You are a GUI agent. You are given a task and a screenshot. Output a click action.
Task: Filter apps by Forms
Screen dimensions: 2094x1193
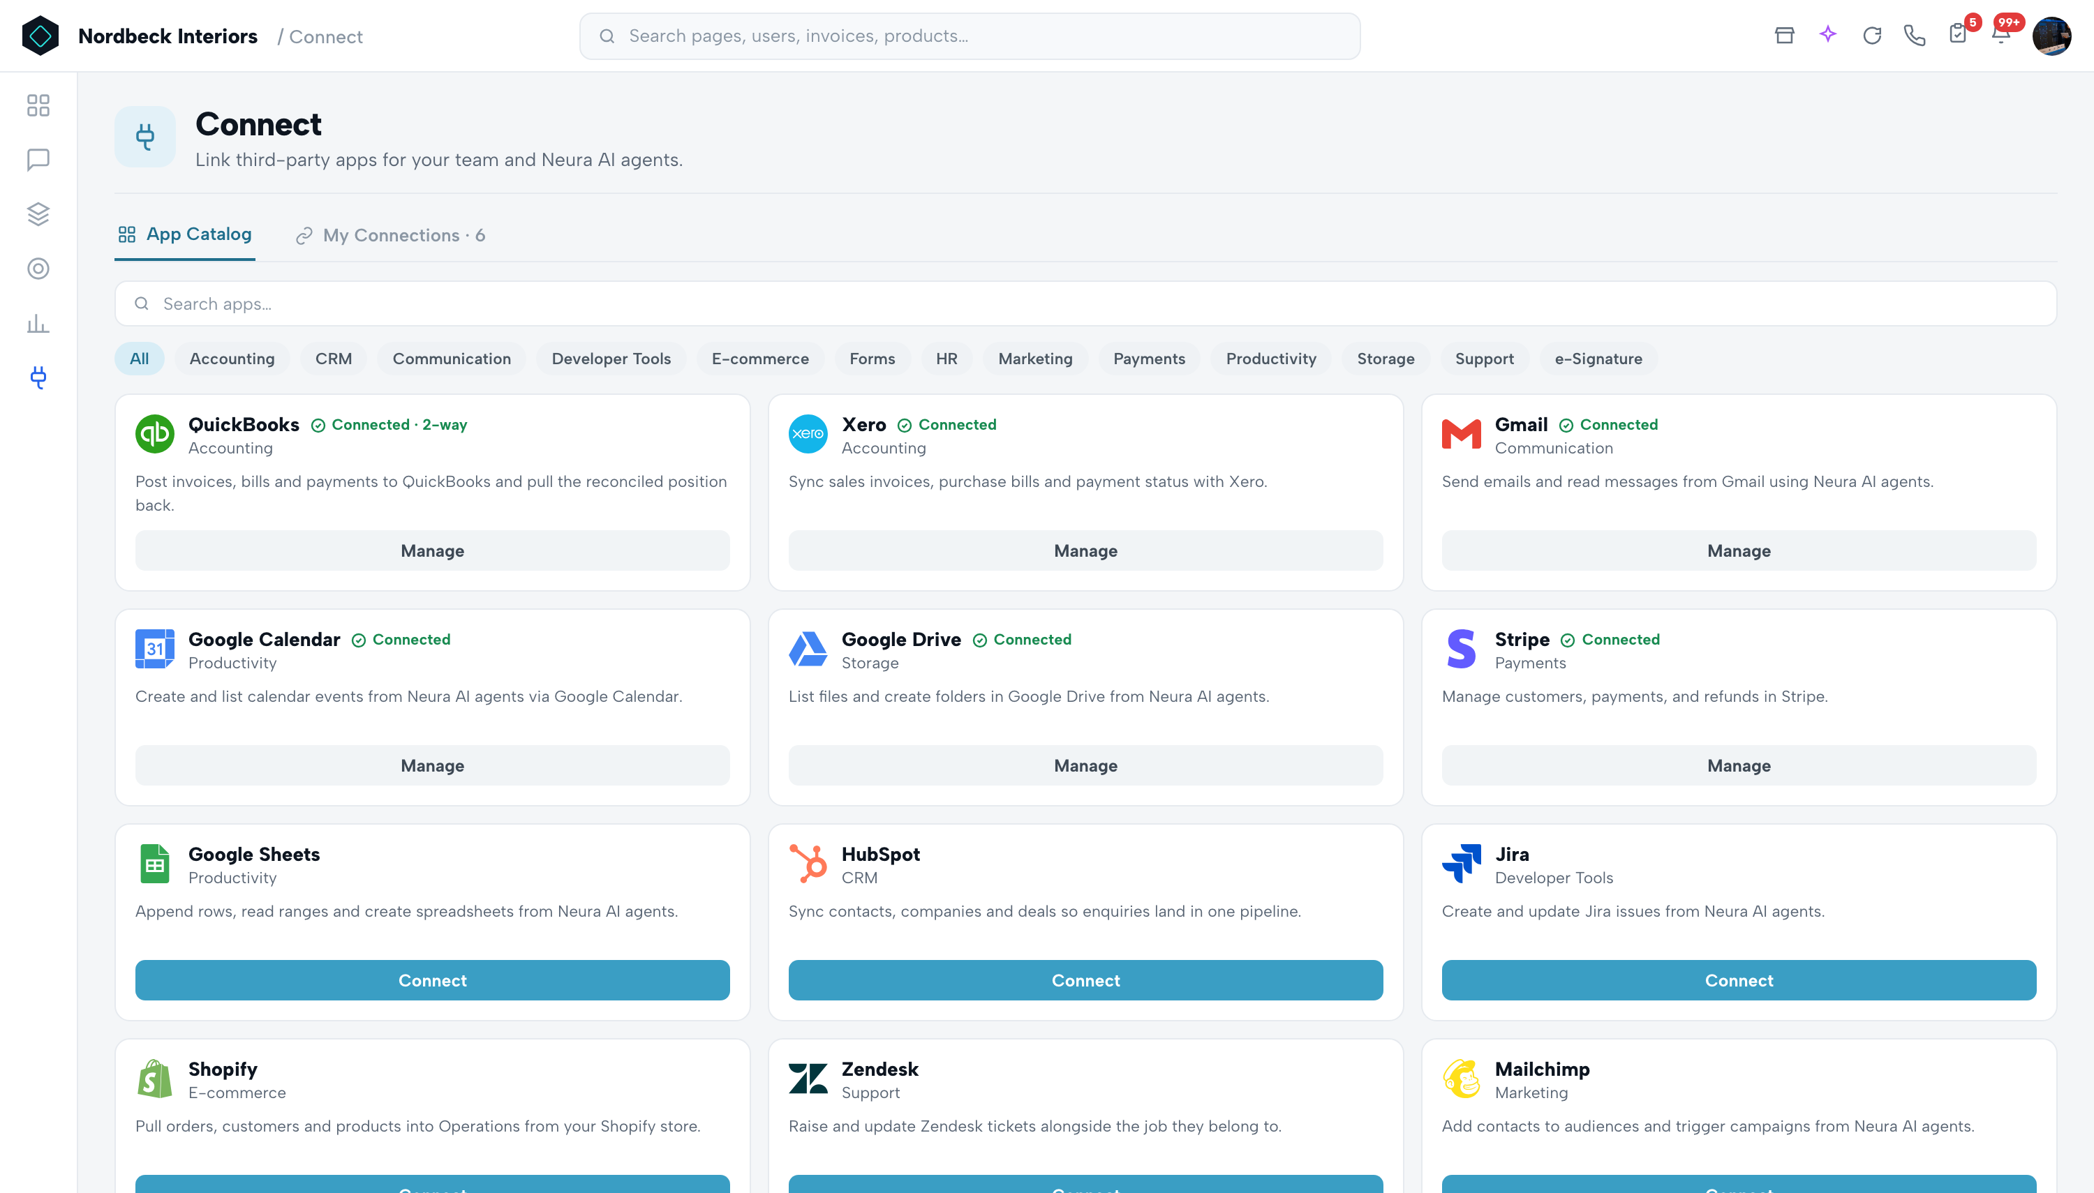(x=872, y=359)
